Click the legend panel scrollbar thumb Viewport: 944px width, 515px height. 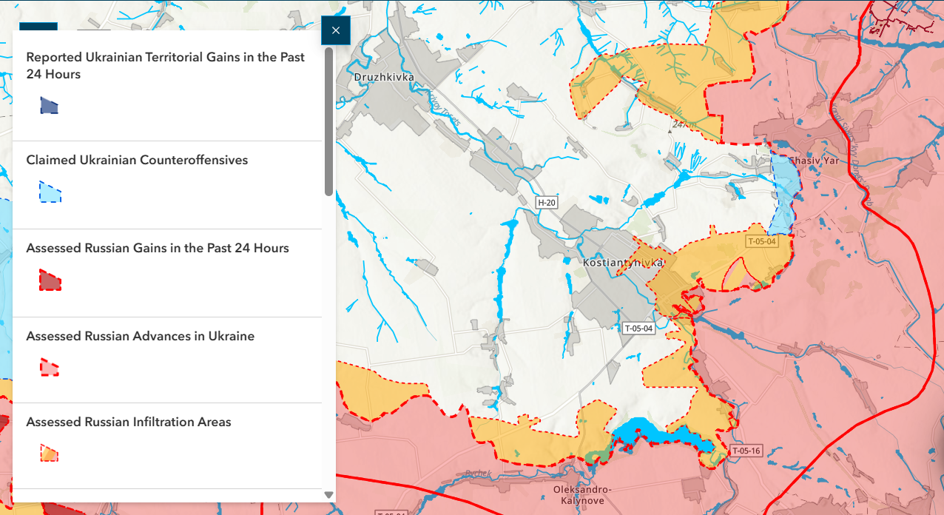[x=328, y=122]
